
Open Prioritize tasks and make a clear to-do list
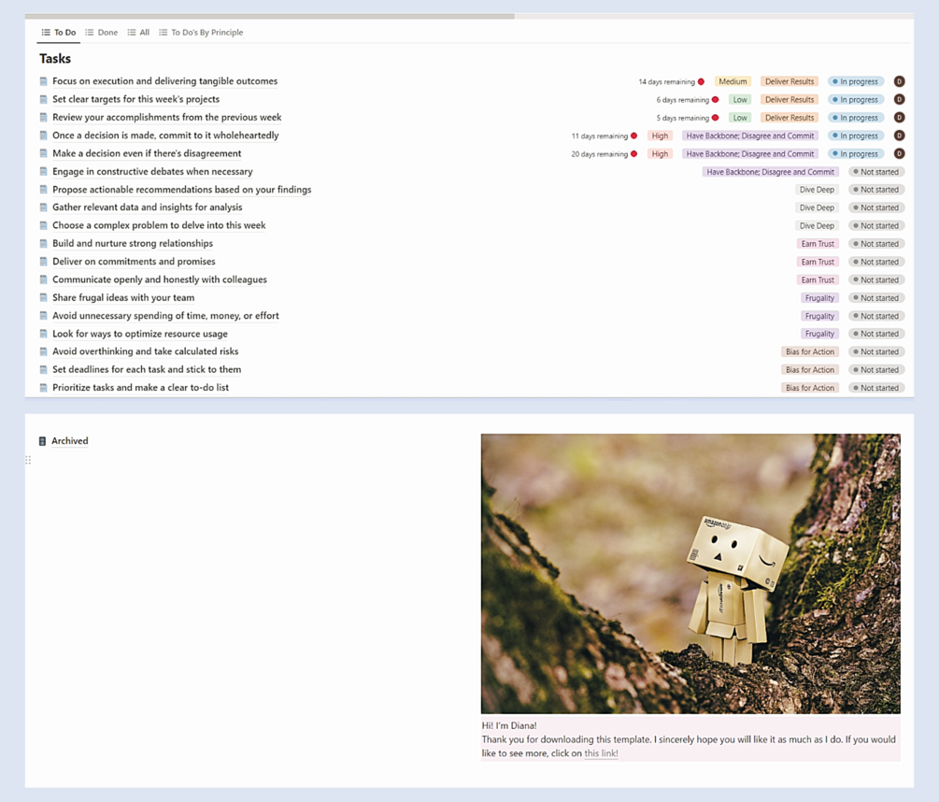click(141, 388)
